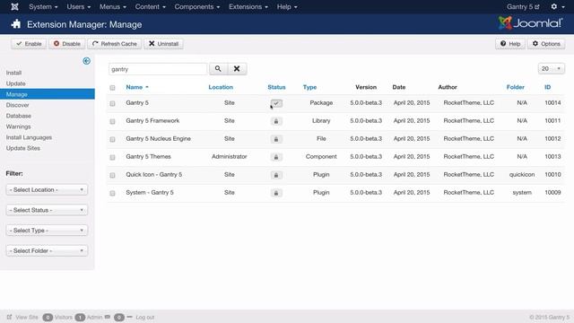This screenshot has width=574, height=323.
Task: Toggle the select-all checkbox in table header
Action: coord(112,88)
